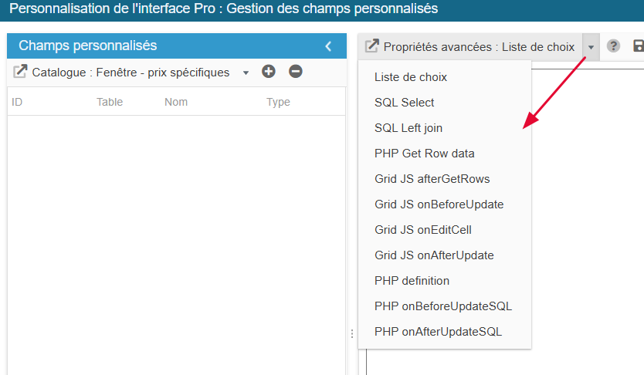Choose Grid JS afterGetRows option
644x375 pixels.
[432, 179]
